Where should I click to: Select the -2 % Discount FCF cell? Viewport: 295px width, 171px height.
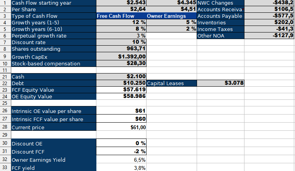(x=121, y=151)
